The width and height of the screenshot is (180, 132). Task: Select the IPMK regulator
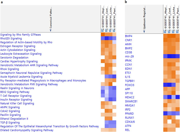[128, 61]
